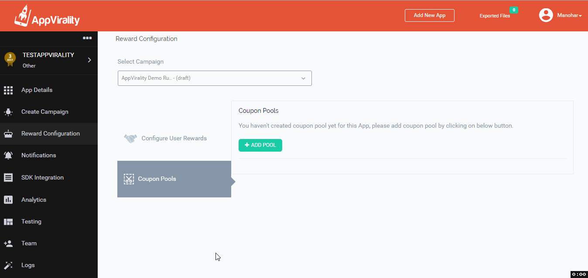Open Exported Files link

(x=495, y=16)
